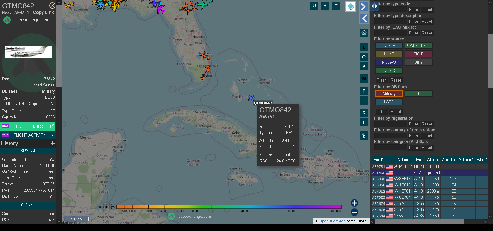This screenshot has width=493, height=231.
Task: Click the P map button
Action: 364,91
